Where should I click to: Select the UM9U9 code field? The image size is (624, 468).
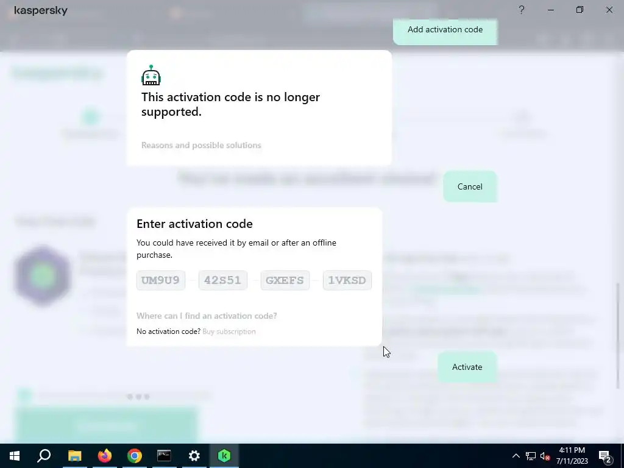[x=161, y=280]
